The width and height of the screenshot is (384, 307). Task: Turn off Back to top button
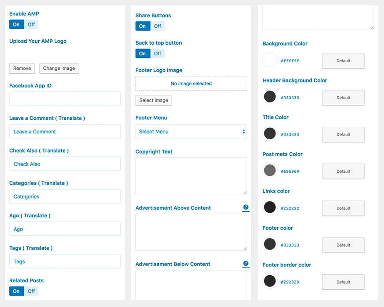coord(158,54)
